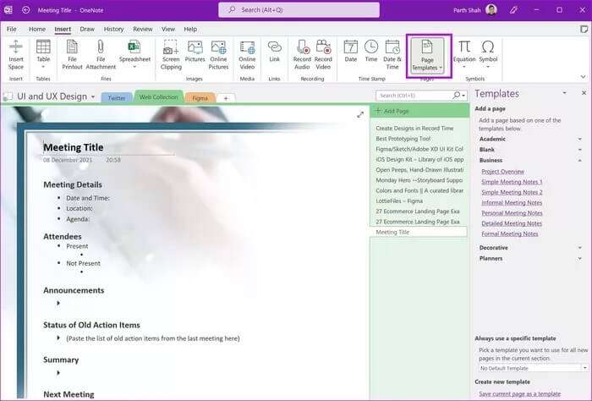Screen dimensions: 592x401
Task: Choose Personal Meeting Notes template
Action: coord(512,213)
